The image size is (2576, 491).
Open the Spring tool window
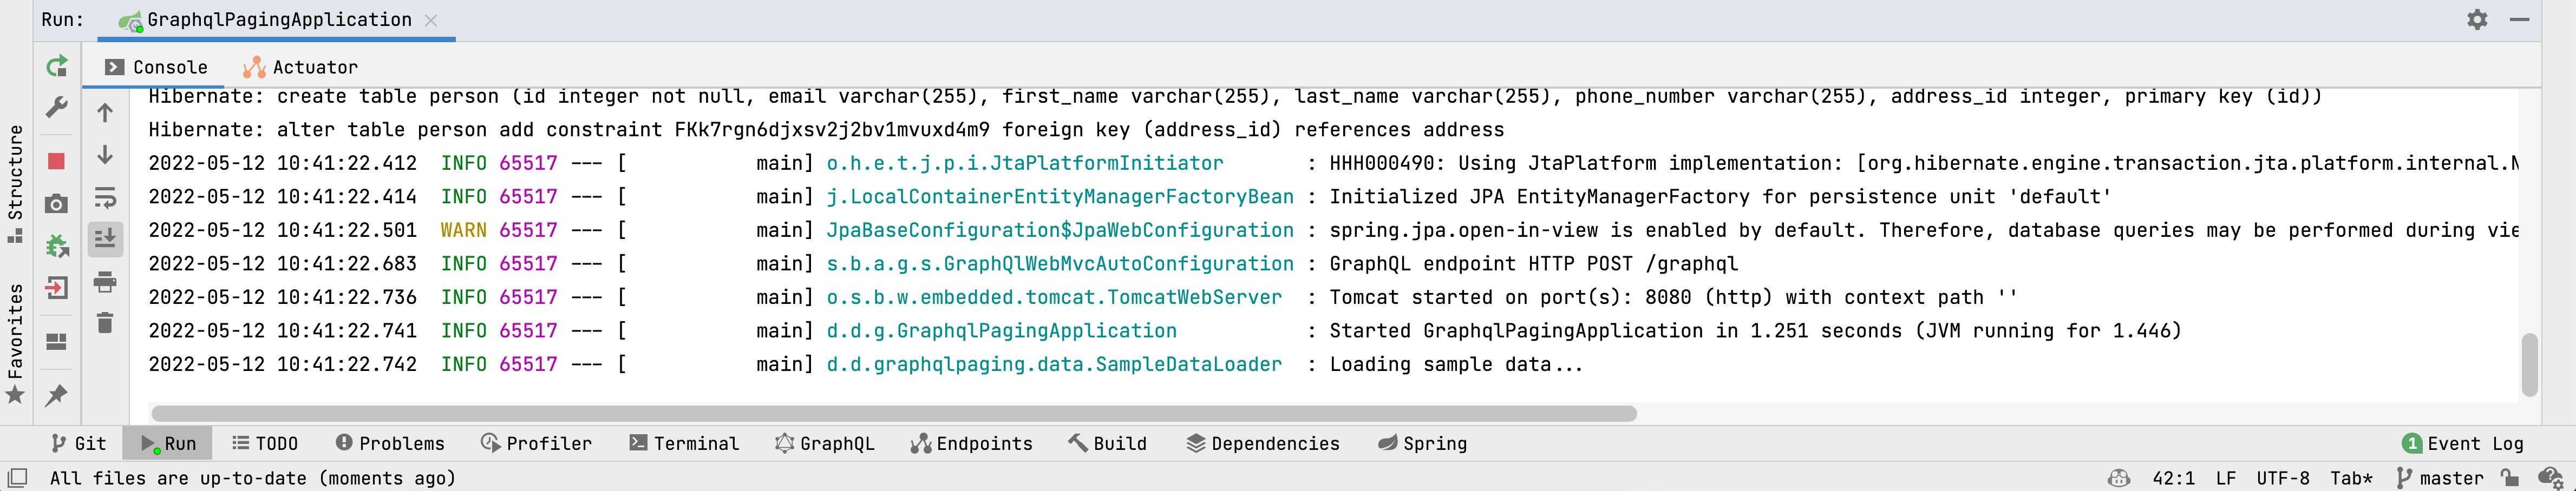1422,443
